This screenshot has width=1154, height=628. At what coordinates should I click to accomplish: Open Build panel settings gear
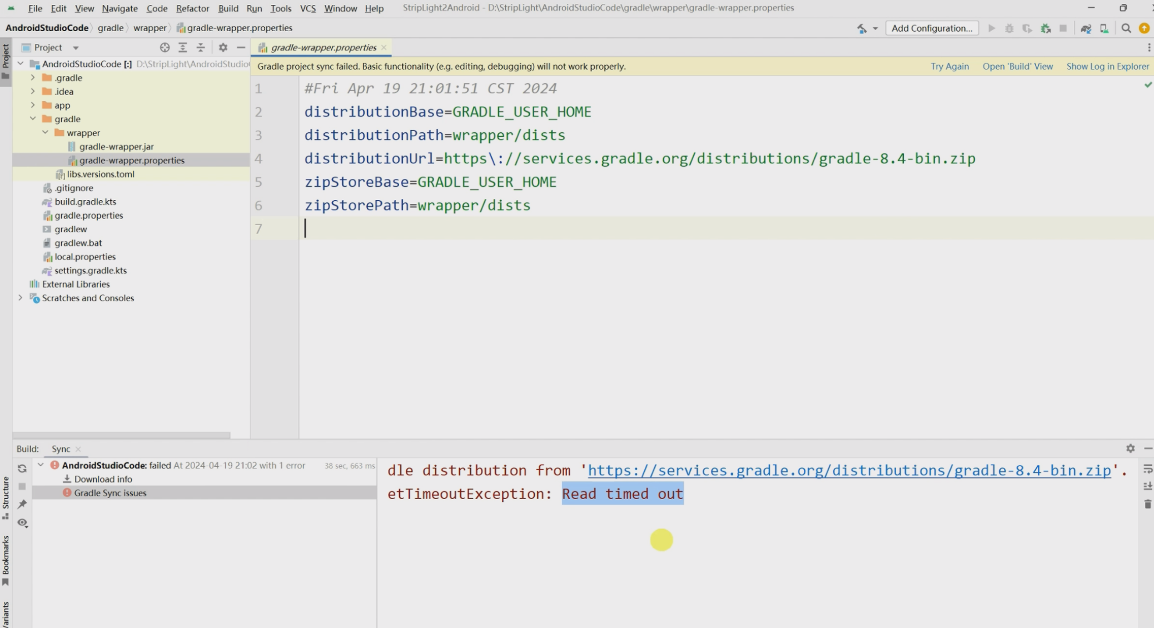(1130, 448)
